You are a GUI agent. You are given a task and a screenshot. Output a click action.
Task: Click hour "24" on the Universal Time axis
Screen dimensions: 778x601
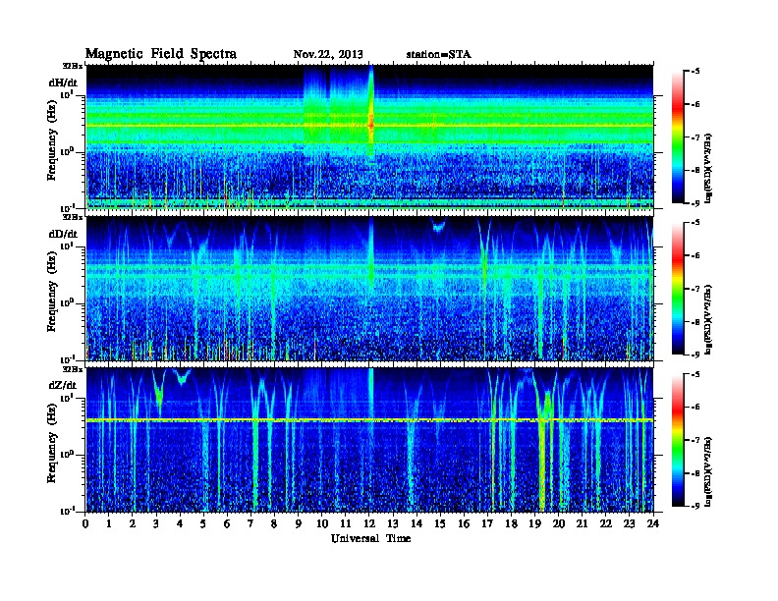pyautogui.click(x=653, y=524)
